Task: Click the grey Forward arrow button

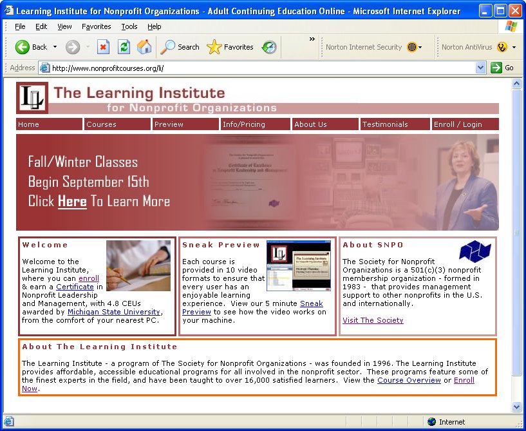Action: click(73, 47)
